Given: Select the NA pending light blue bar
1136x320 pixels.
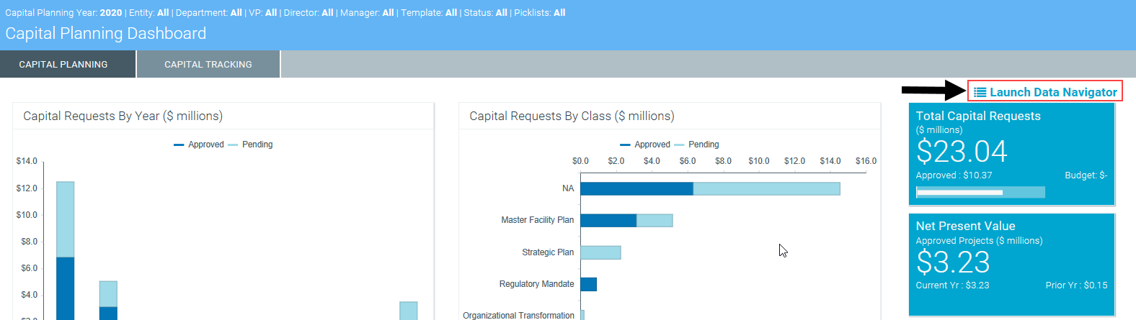Looking at the screenshot, I should point(766,188).
